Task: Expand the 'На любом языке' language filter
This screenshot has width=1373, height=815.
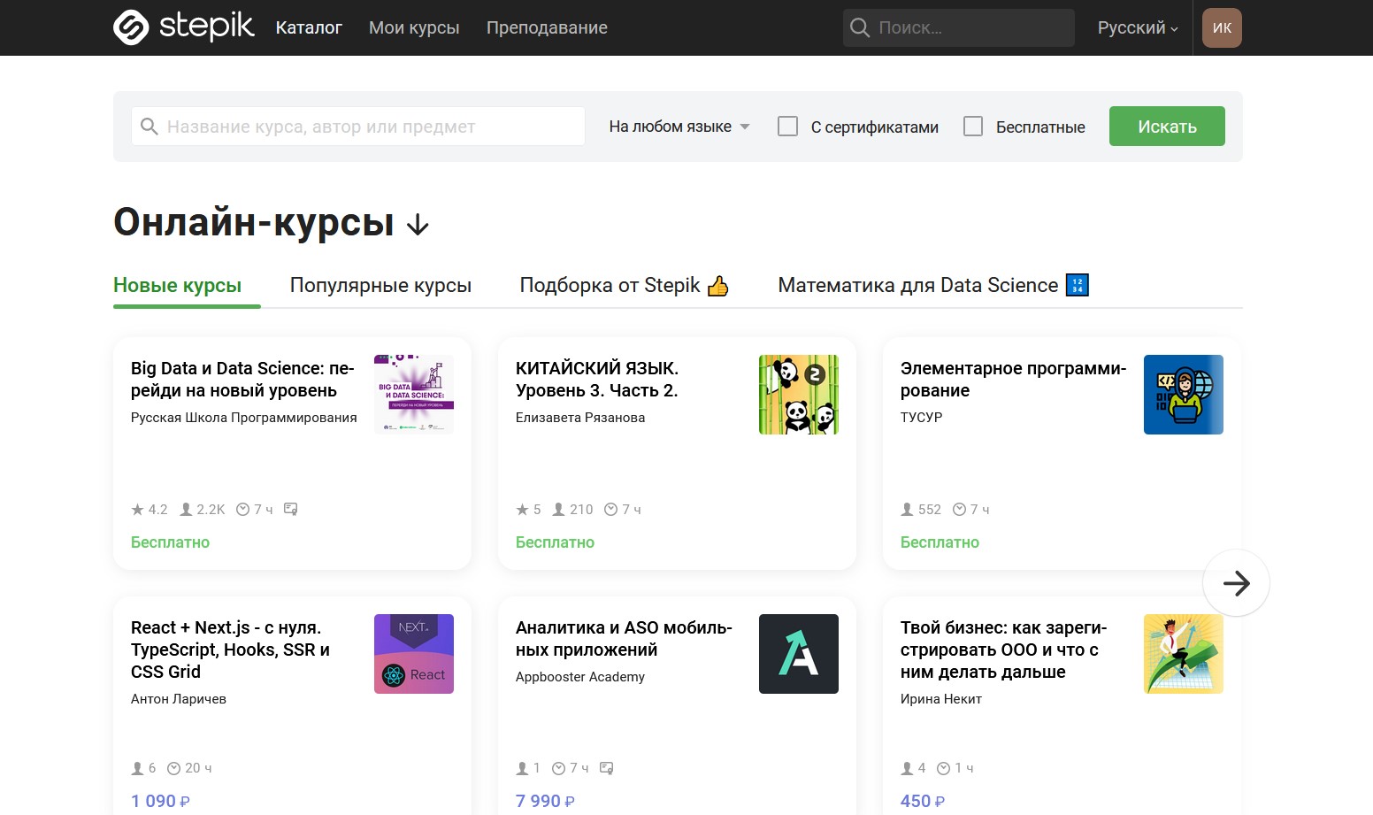Action: tap(679, 127)
